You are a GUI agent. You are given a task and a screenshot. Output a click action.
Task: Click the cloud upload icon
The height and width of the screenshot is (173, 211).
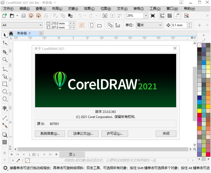click(39, 16)
